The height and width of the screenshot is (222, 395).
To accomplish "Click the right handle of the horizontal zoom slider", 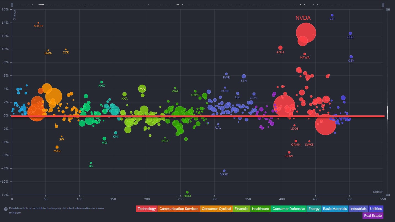I will coord(383,5).
